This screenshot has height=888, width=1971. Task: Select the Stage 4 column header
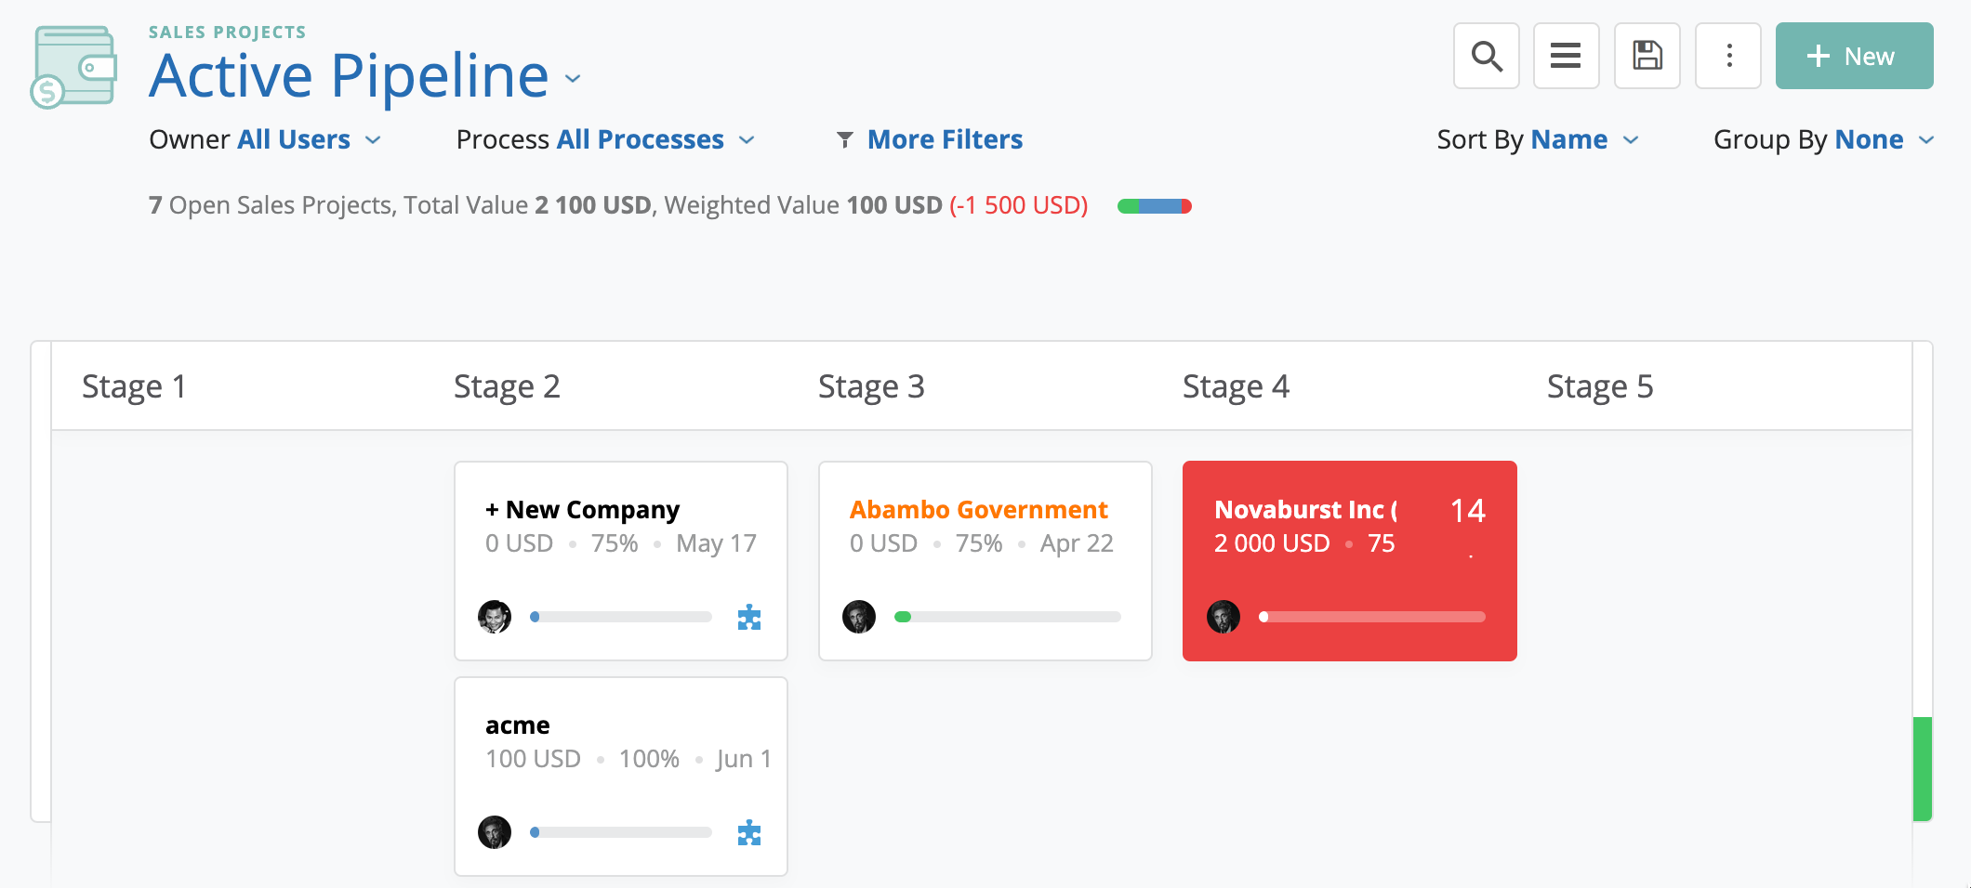click(1236, 386)
